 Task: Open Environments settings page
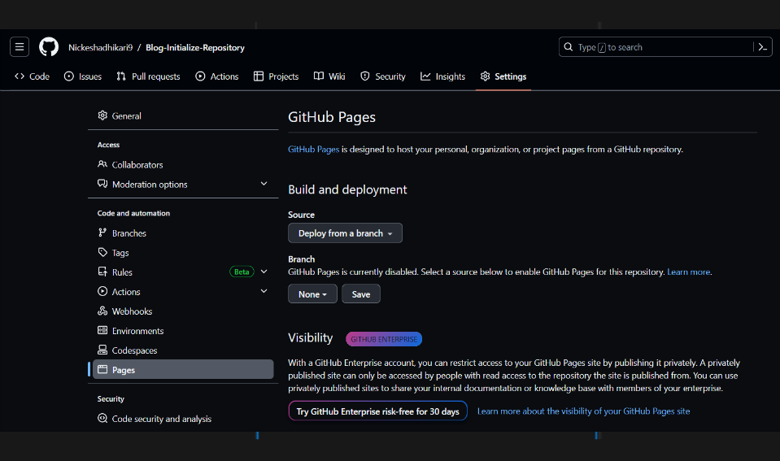pos(183,330)
